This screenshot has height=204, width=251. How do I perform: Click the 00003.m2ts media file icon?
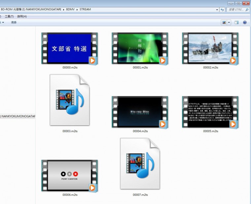pos(70,100)
